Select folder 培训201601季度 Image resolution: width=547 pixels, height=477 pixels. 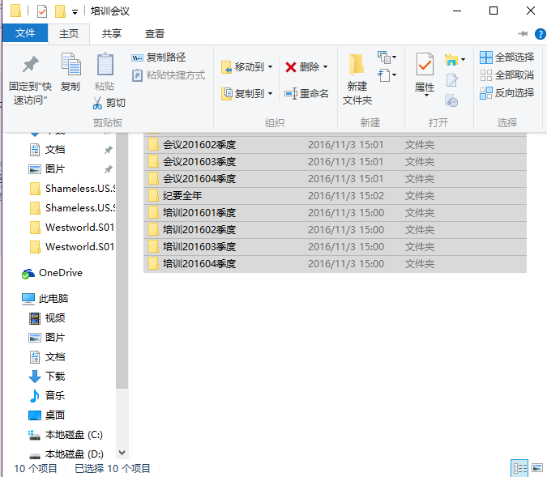(335, 213)
